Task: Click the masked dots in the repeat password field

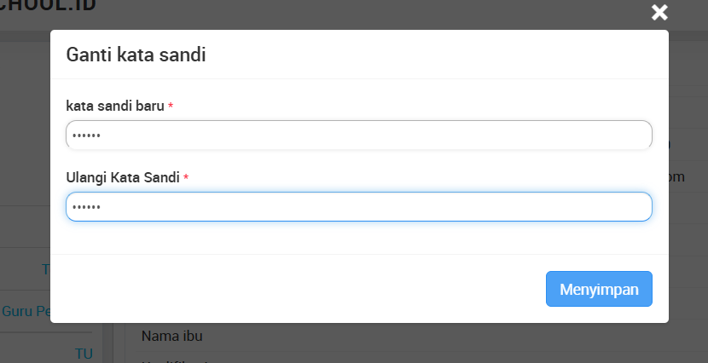Action: click(86, 207)
